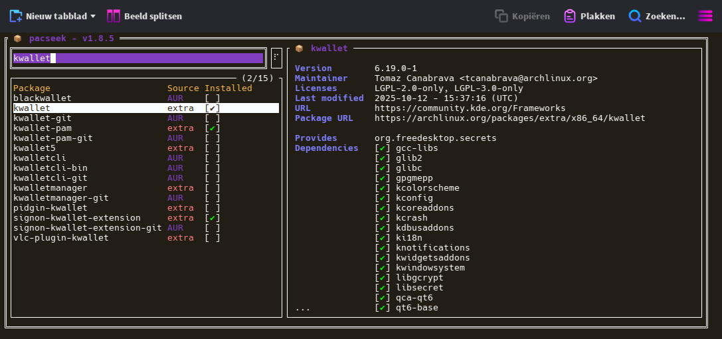Screen dimensions: 722x339
Task: Click the kwallet details panel package icon
Action: pos(299,49)
